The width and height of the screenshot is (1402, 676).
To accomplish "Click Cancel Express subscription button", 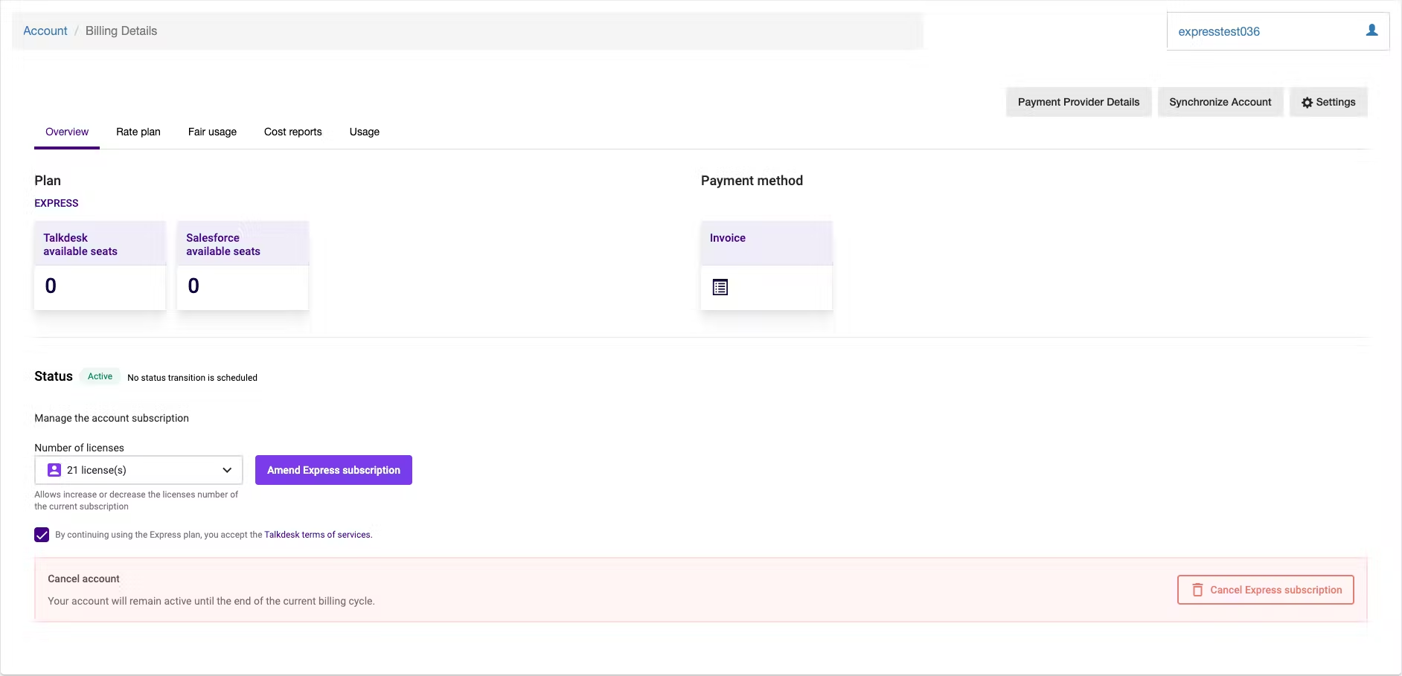I will coord(1266,590).
